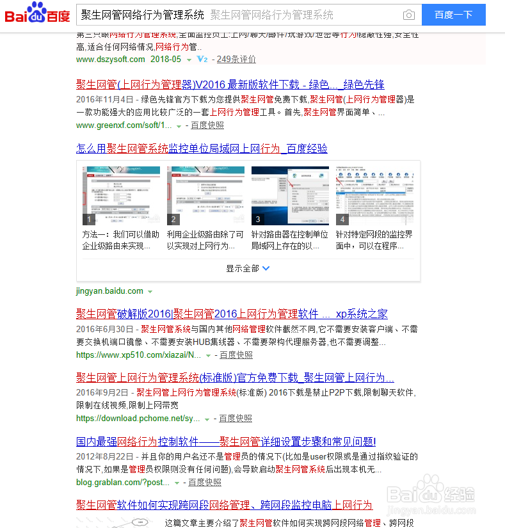
Task: Click caption 针对路由器在控制单位局域网上存在的以
Action: [x=289, y=240]
